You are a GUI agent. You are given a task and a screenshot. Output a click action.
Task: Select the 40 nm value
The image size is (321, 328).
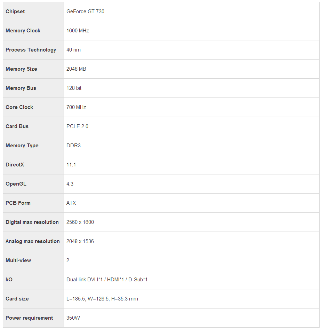click(x=73, y=50)
